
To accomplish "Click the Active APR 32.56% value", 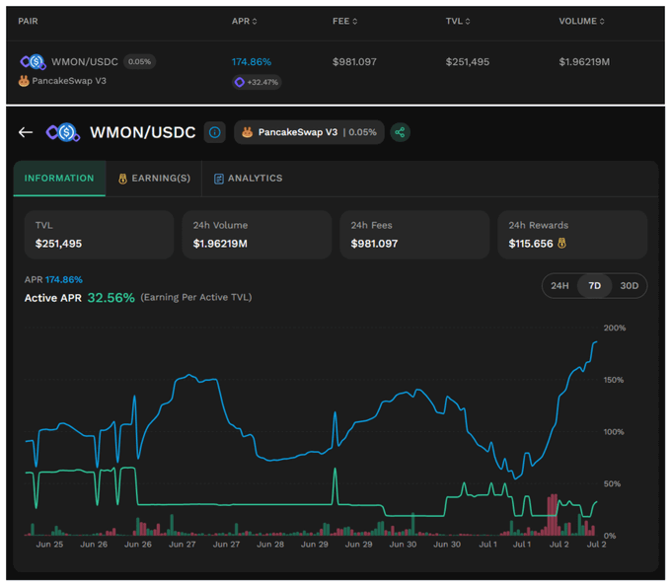I will coord(111,298).
